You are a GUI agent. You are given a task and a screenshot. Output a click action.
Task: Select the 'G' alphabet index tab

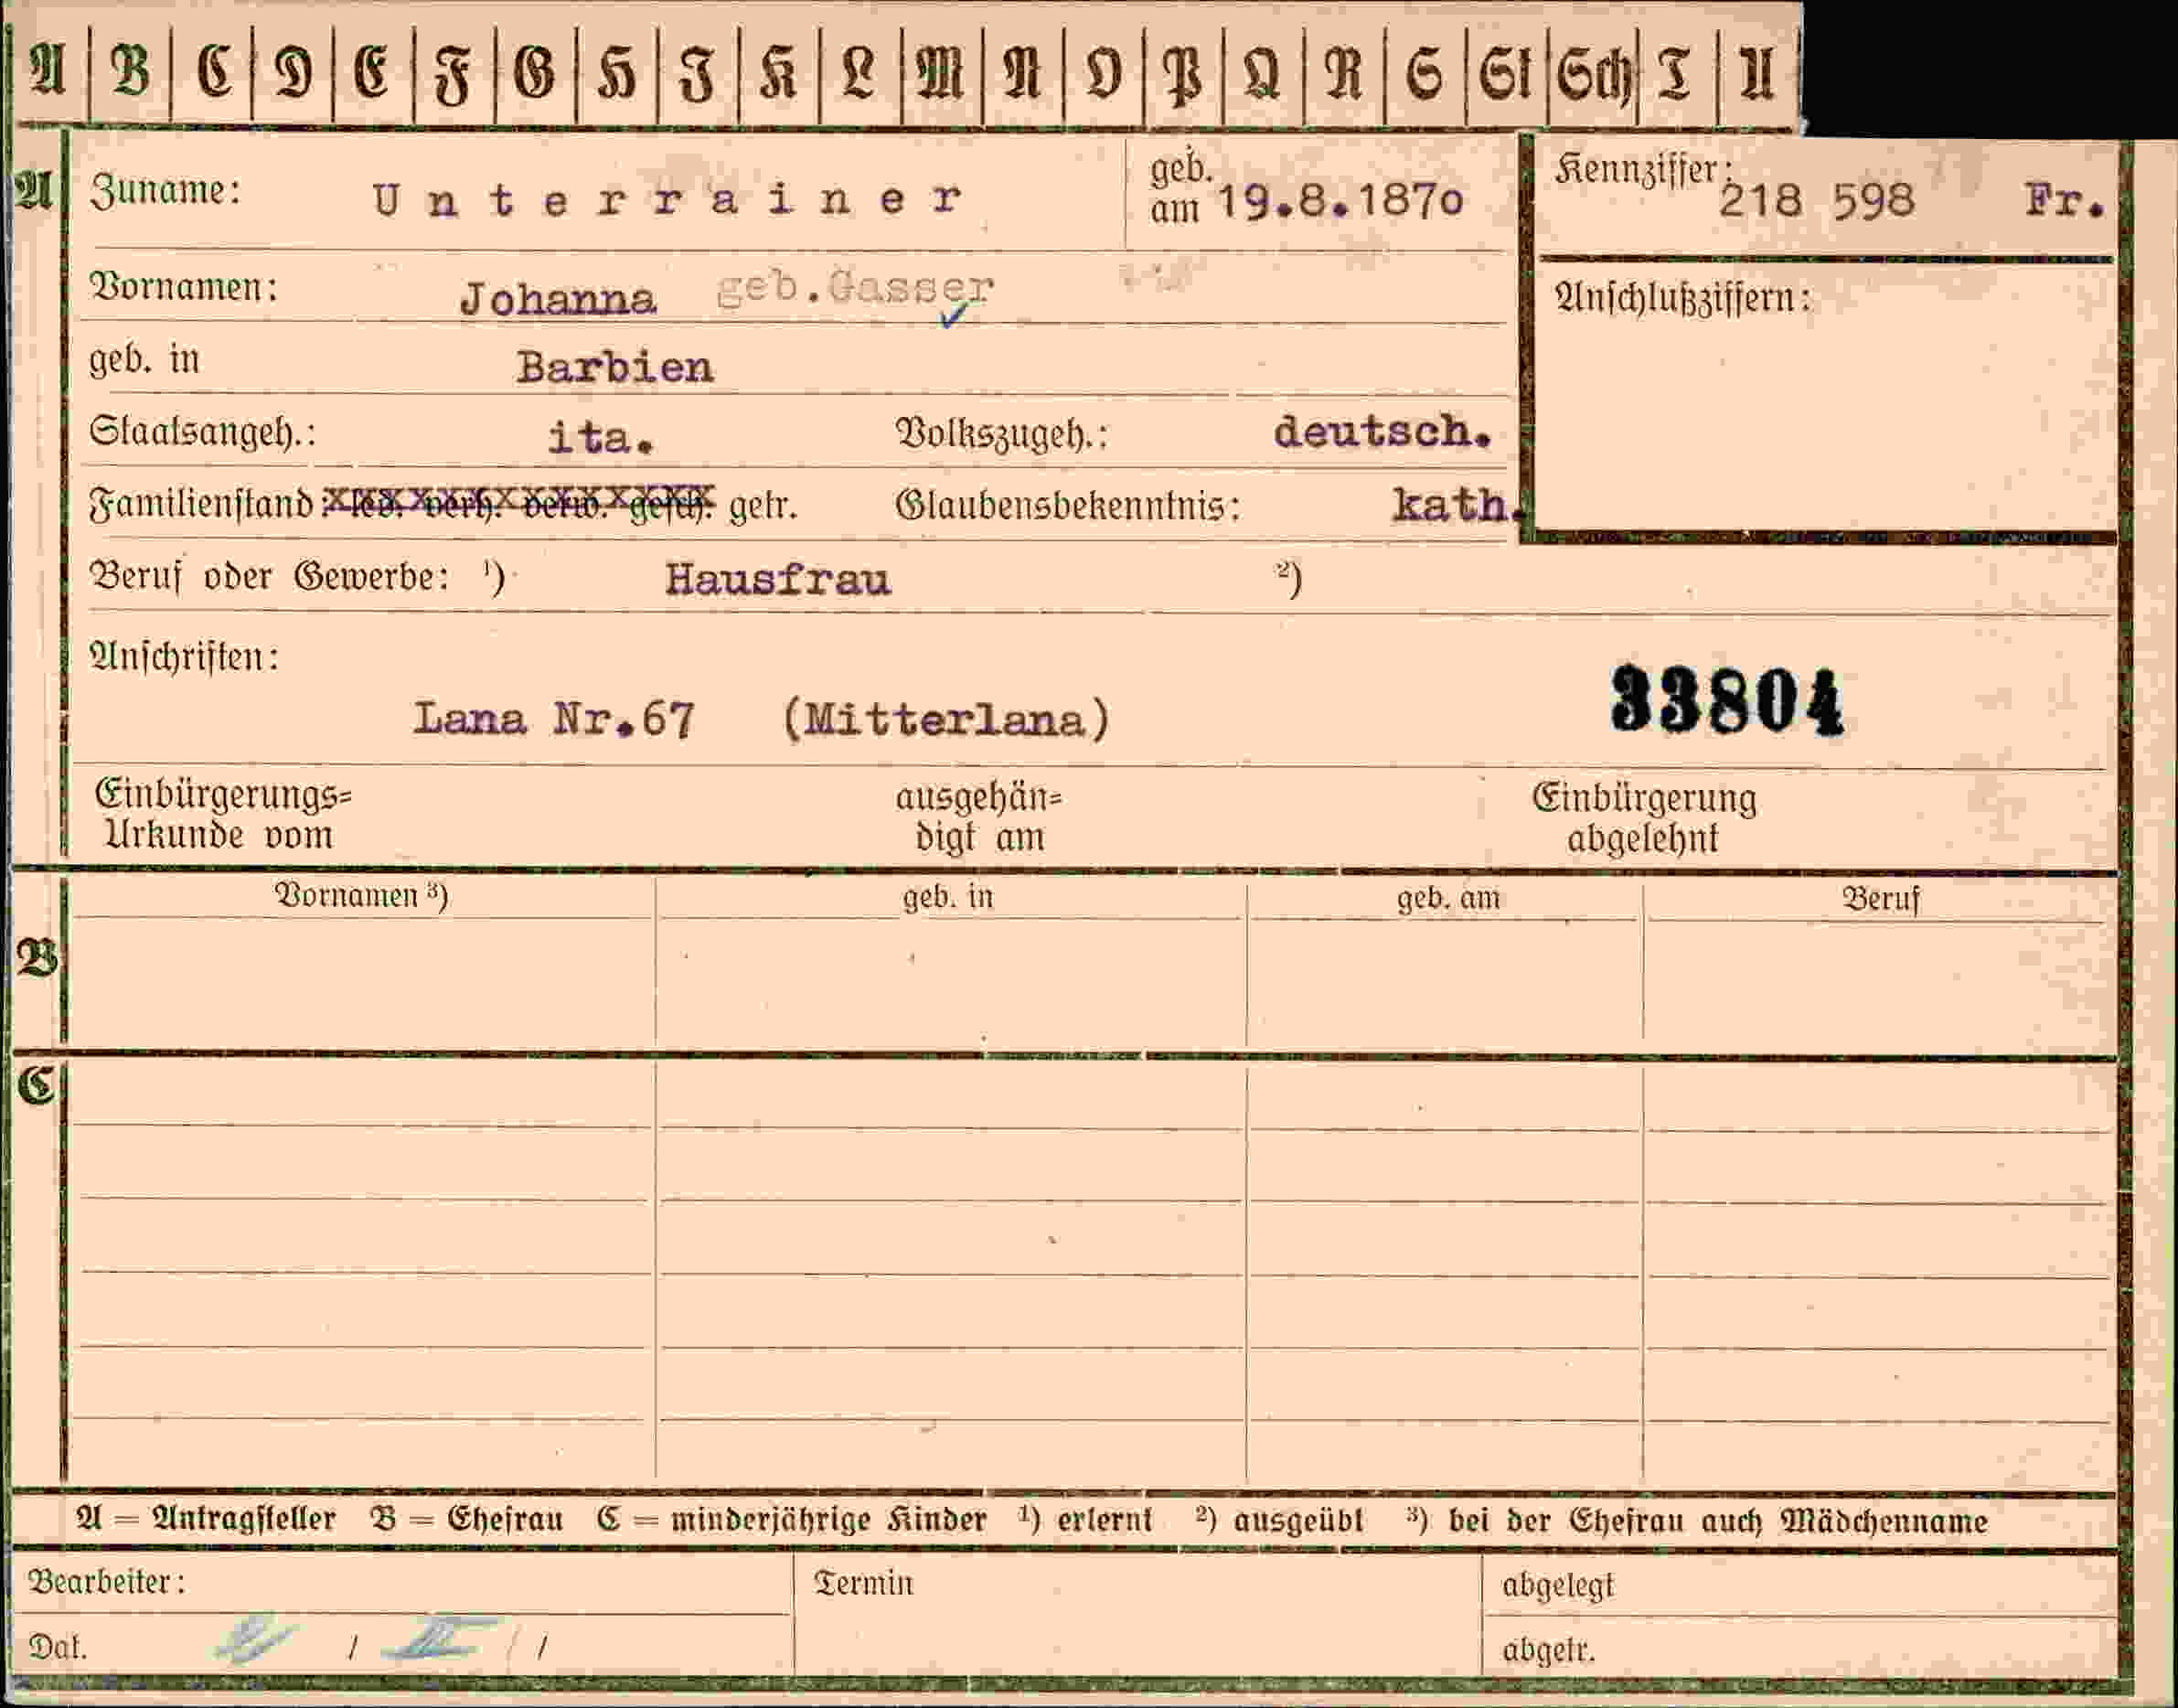pos(535,74)
